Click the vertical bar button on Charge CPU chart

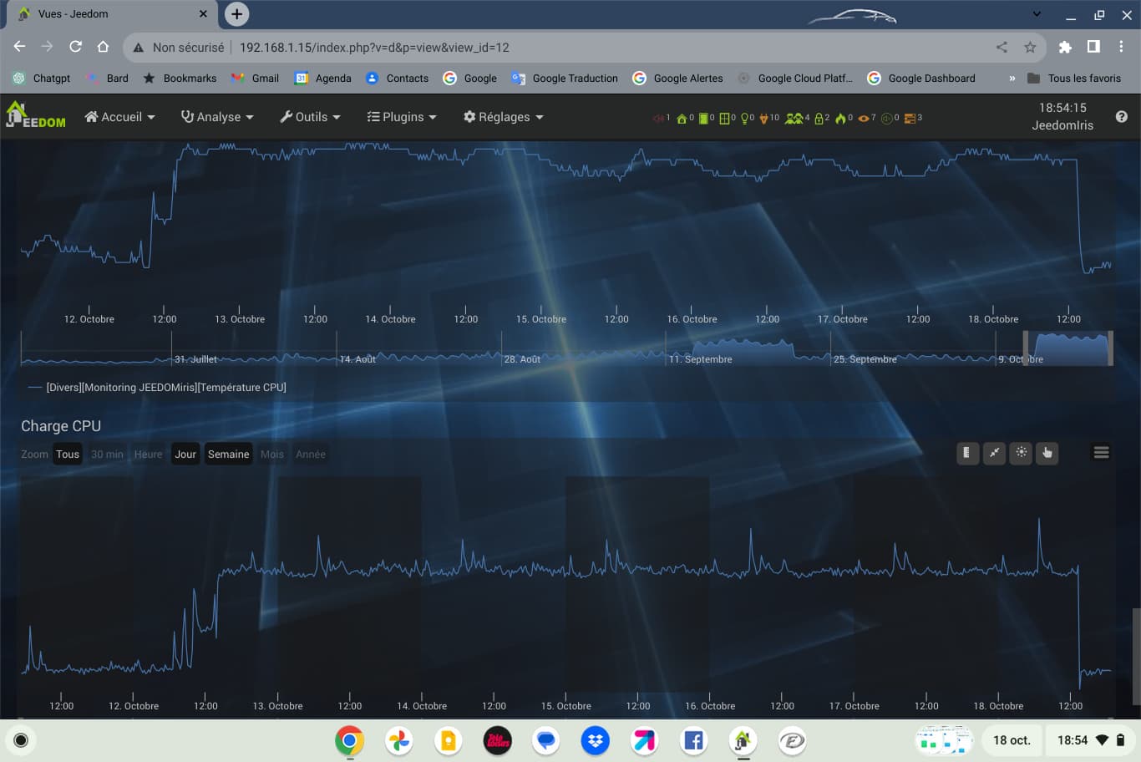coord(967,453)
